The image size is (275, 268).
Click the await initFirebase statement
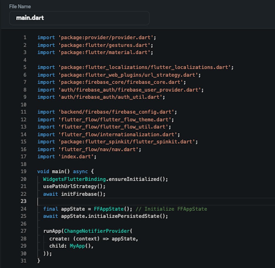[x=74, y=194]
